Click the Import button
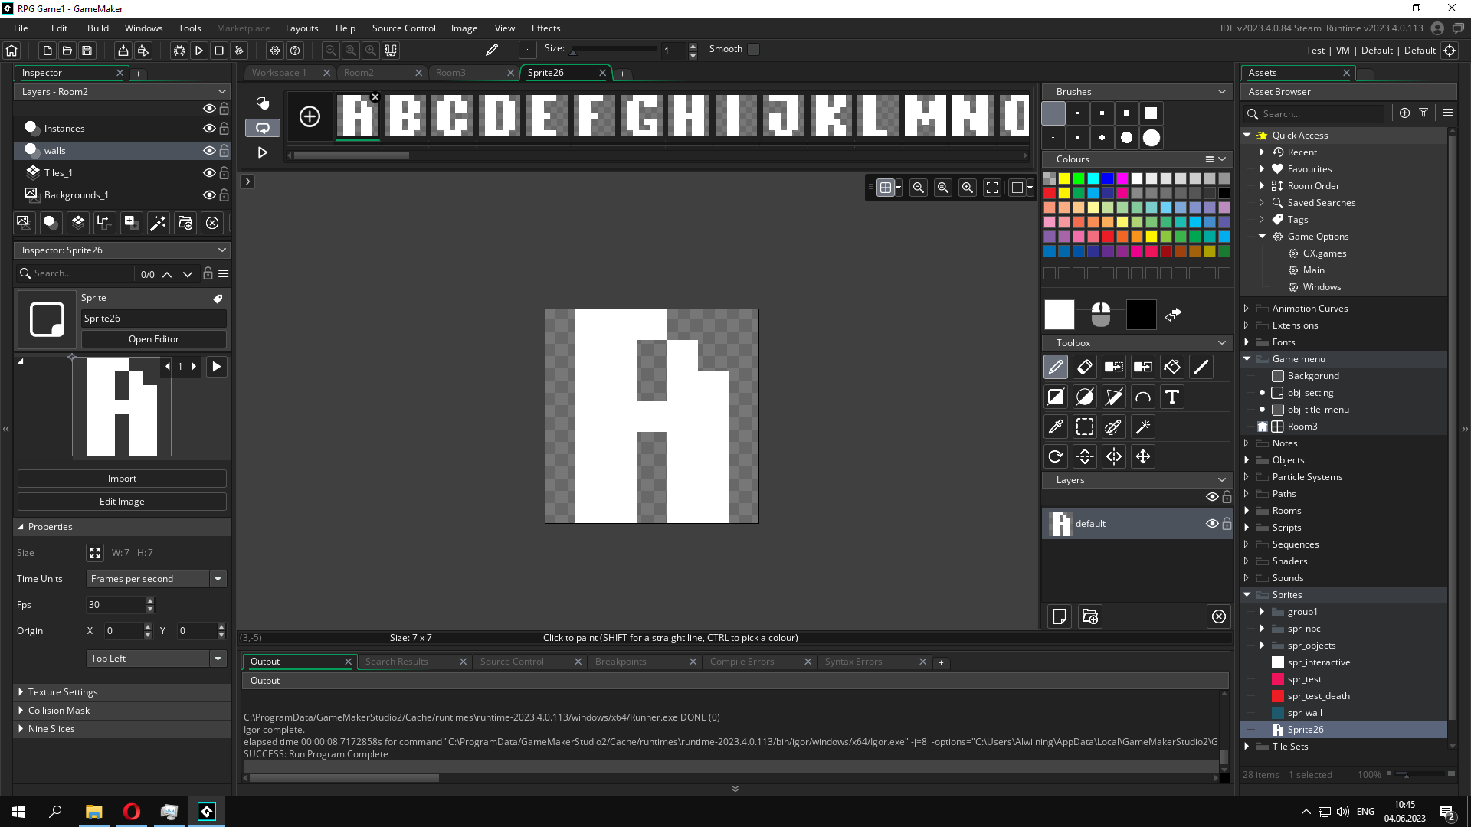 click(x=122, y=479)
